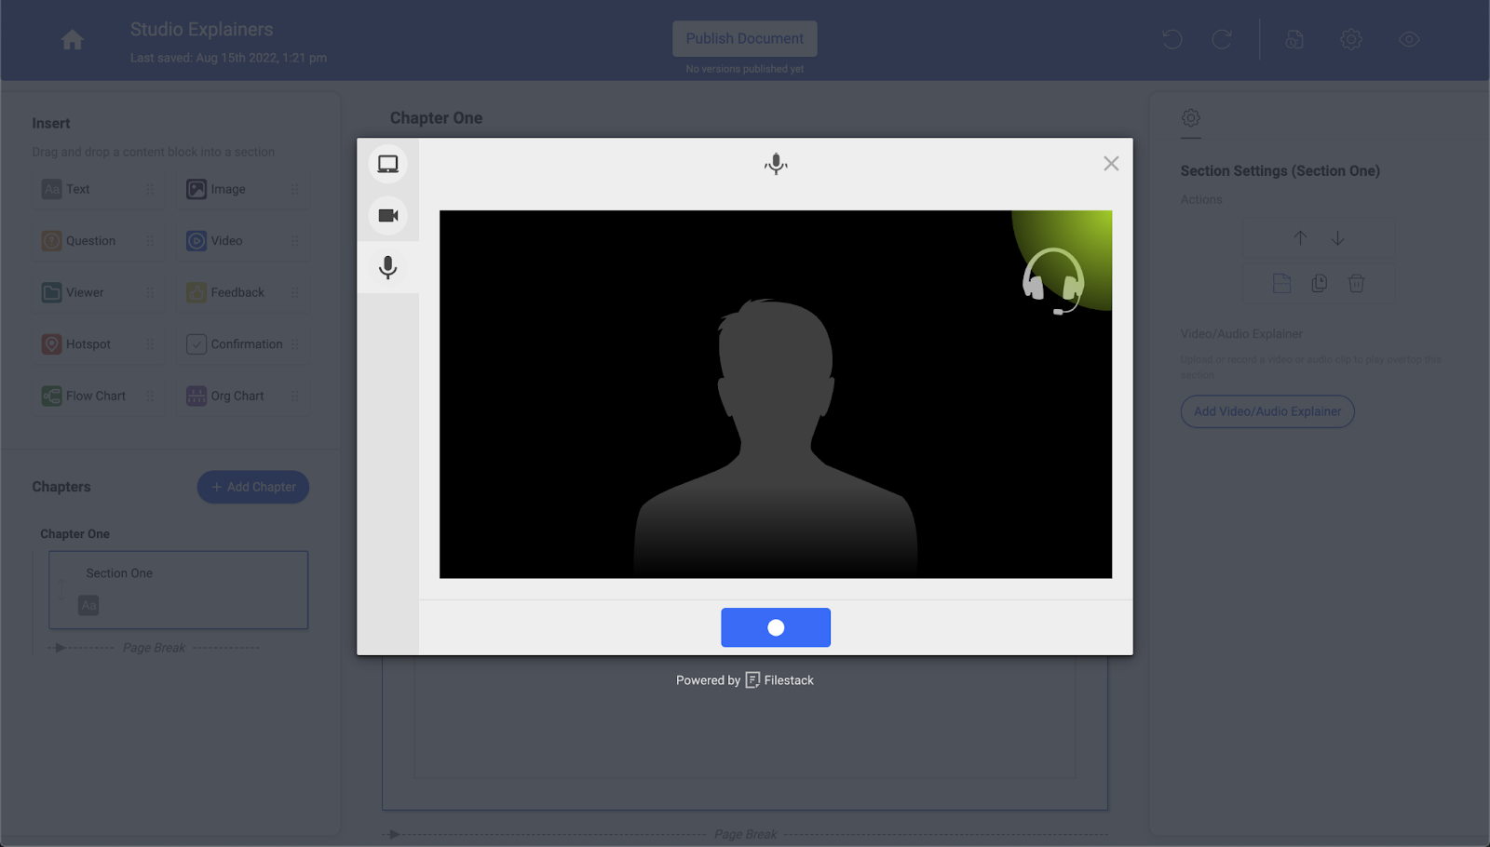Click the Page Break marker below Section One
Image resolution: width=1490 pixels, height=847 pixels.
click(x=154, y=648)
